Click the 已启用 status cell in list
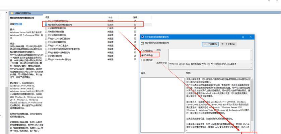 click(110, 25)
